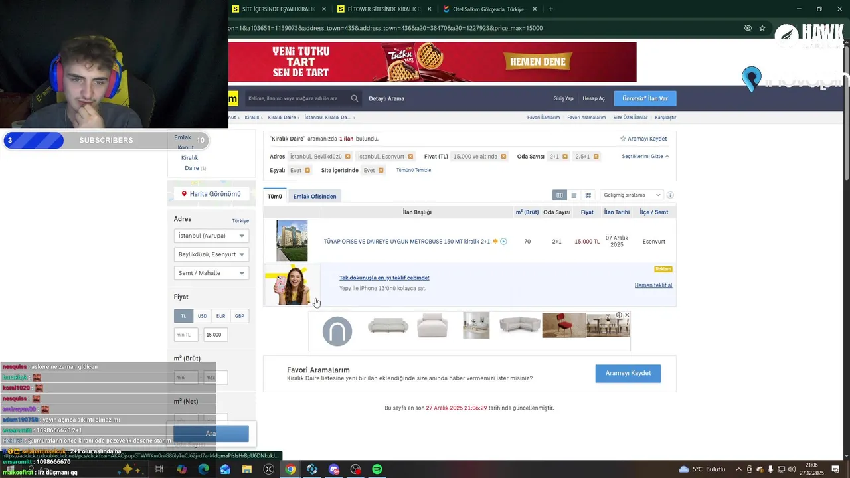
Task: Close the Otel Salkım Gökçeada tab
Action: (x=535, y=9)
